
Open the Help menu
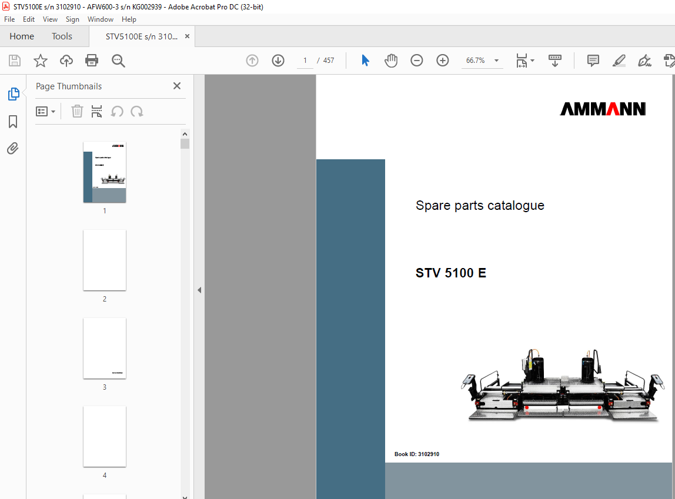[129, 19]
